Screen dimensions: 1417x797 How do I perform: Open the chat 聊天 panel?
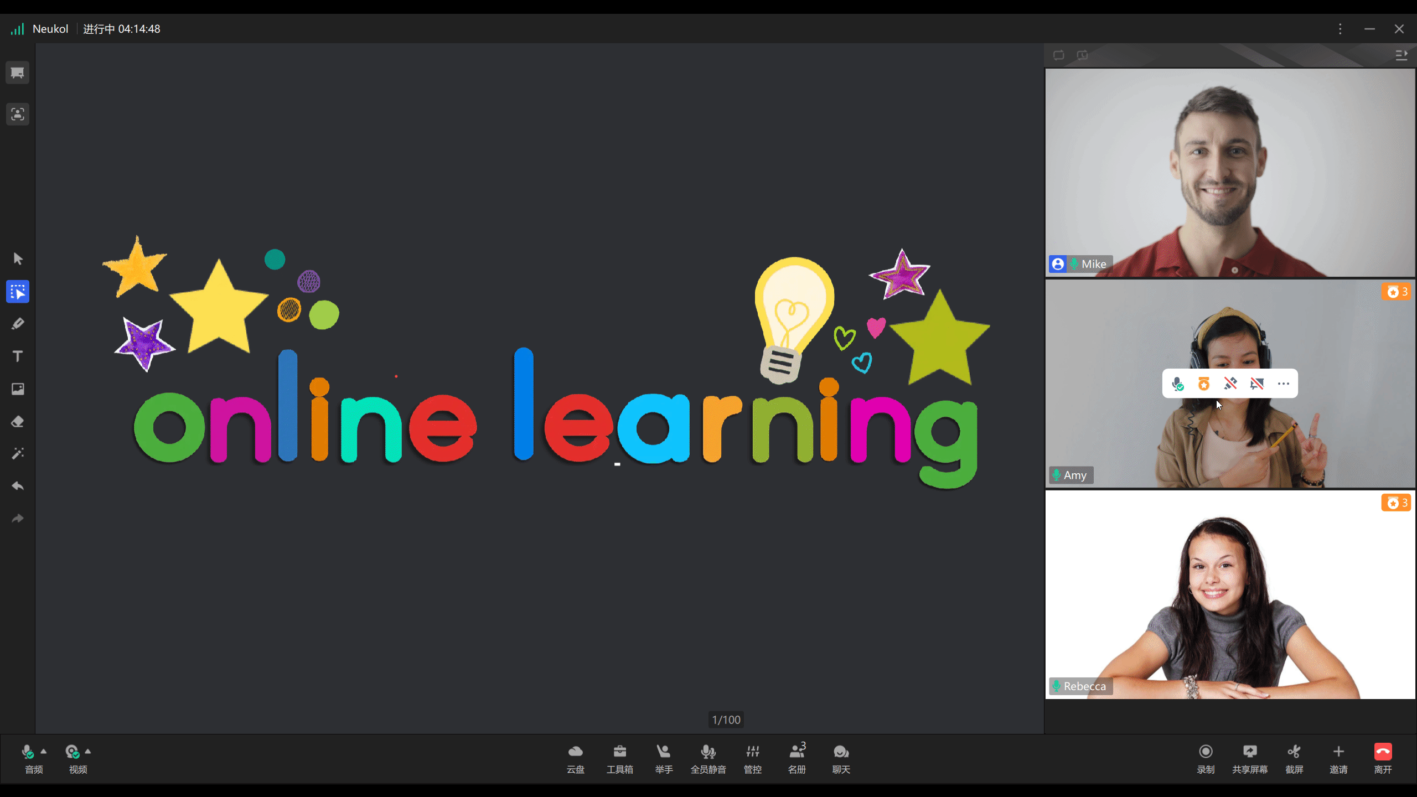point(841,759)
